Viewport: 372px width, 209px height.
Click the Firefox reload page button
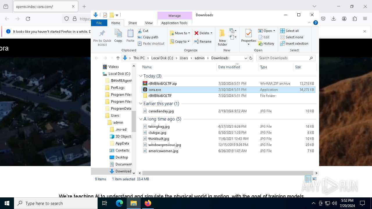[28, 19]
